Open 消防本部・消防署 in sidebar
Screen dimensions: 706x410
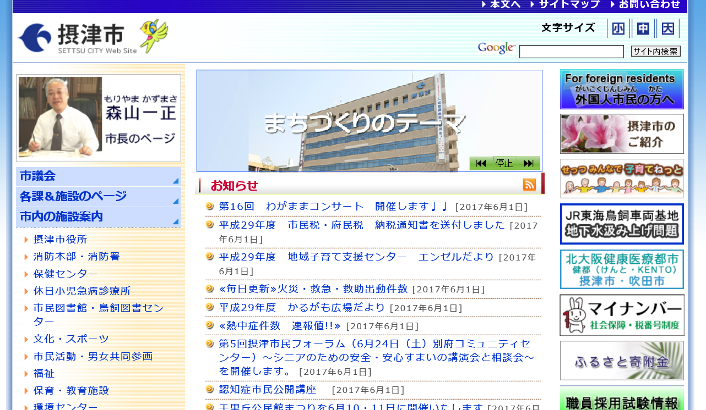click(77, 257)
